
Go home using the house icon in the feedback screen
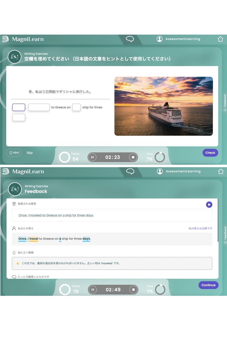pyautogui.click(x=221, y=171)
